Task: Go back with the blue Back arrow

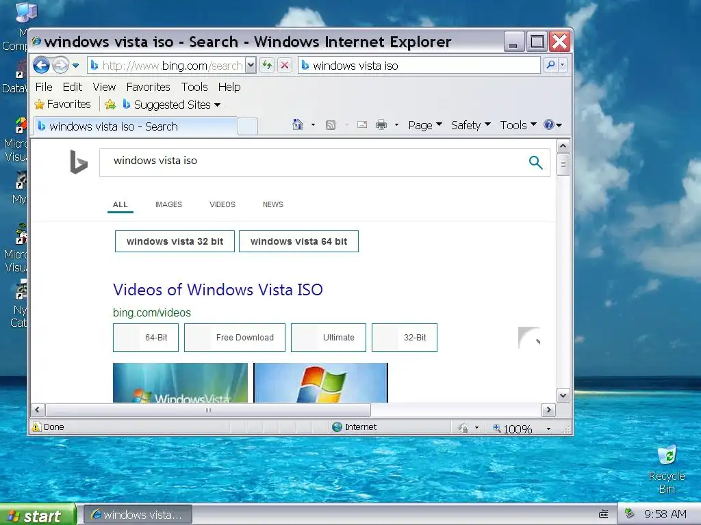Action: tap(41, 66)
